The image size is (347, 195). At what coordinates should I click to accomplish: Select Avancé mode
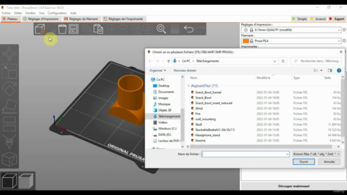318,19
